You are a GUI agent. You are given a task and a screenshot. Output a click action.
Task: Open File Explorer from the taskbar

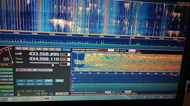10,99
